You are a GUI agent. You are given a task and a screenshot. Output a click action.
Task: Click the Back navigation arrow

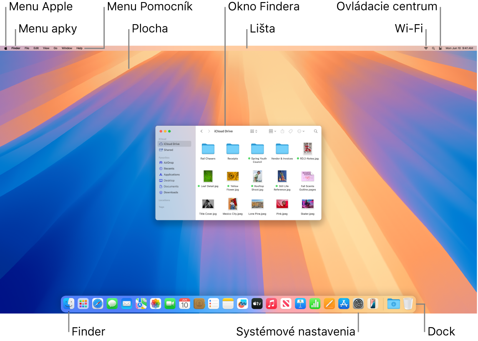201,131
